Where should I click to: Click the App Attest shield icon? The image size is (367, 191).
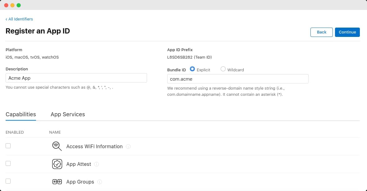(x=57, y=164)
